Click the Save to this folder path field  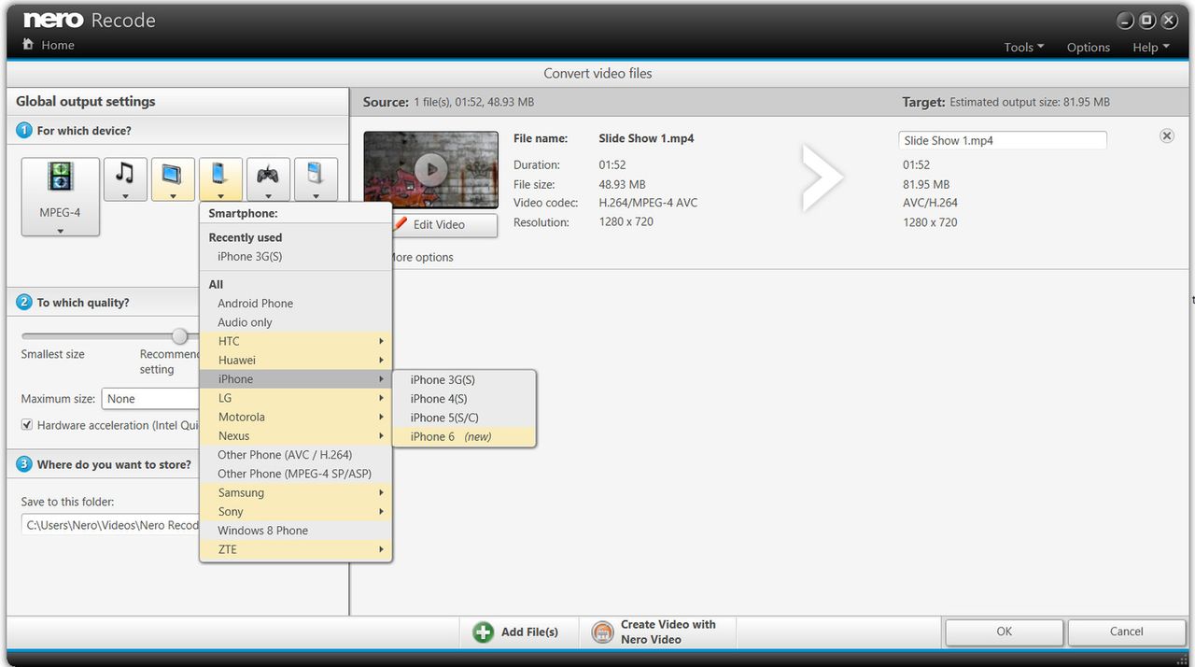click(111, 525)
